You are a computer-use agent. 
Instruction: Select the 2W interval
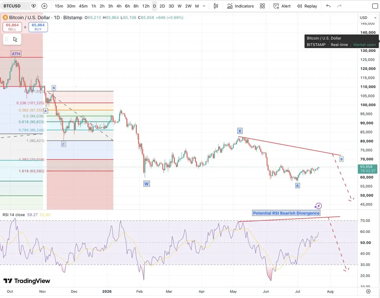188,6
